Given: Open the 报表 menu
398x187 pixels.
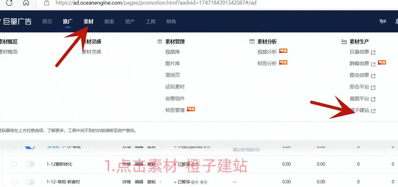Looking at the screenshot, I should coord(109,22).
